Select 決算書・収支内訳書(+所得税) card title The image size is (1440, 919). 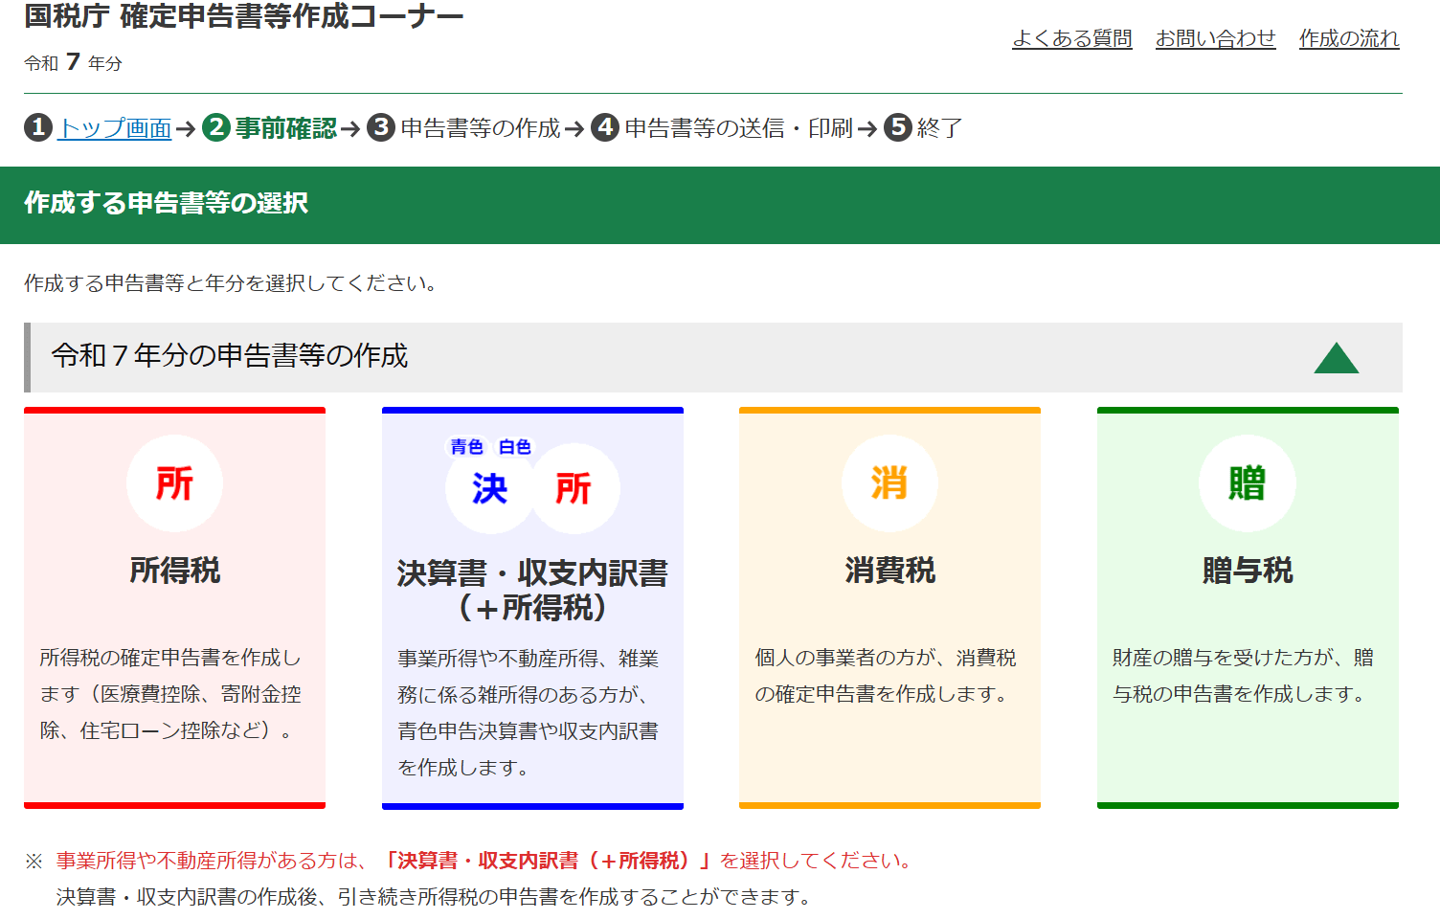click(x=532, y=590)
